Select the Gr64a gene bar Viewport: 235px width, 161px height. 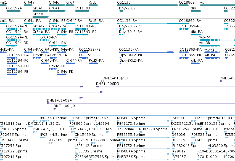pos(28,5)
